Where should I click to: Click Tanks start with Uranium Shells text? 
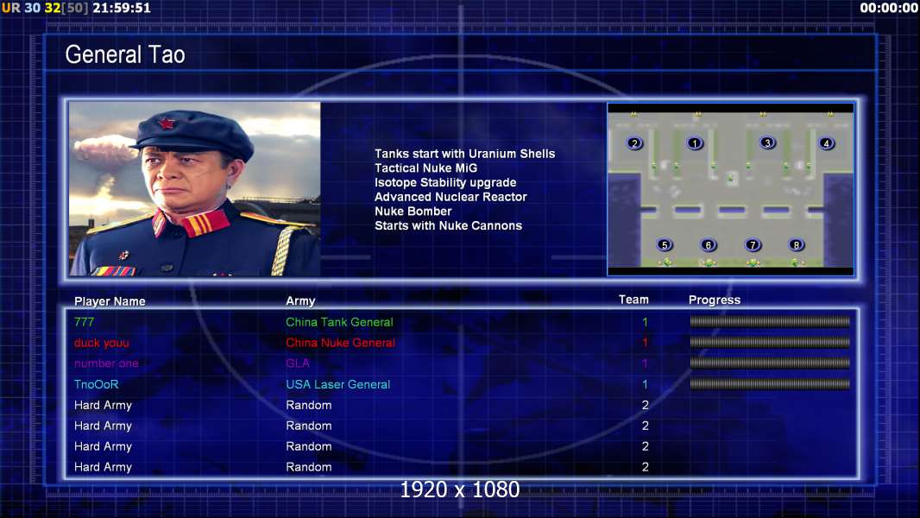[464, 154]
